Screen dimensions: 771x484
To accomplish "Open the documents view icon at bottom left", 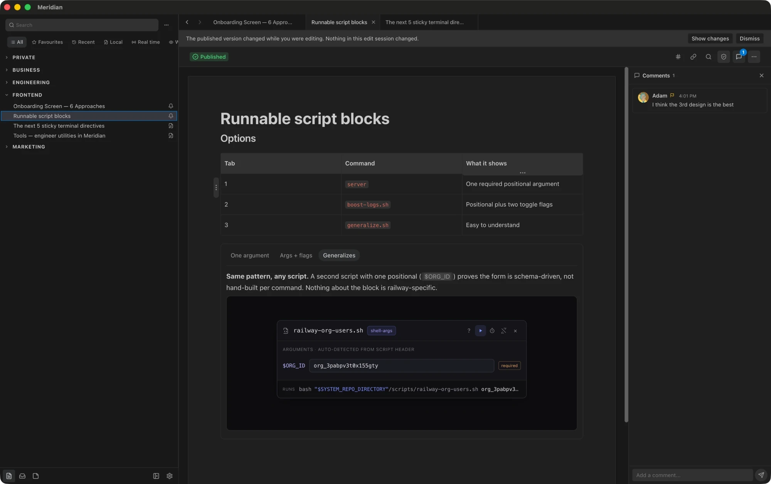I will [x=9, y=476].
